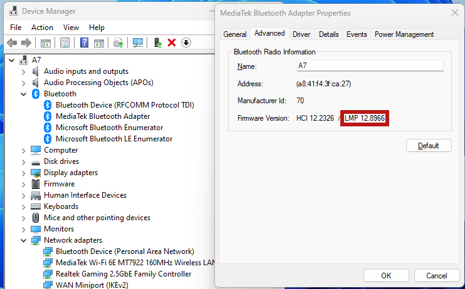This screenshot has width=465, height=289.
Task: Click the Human Interface Devices icon
Action: click(36, 195)
